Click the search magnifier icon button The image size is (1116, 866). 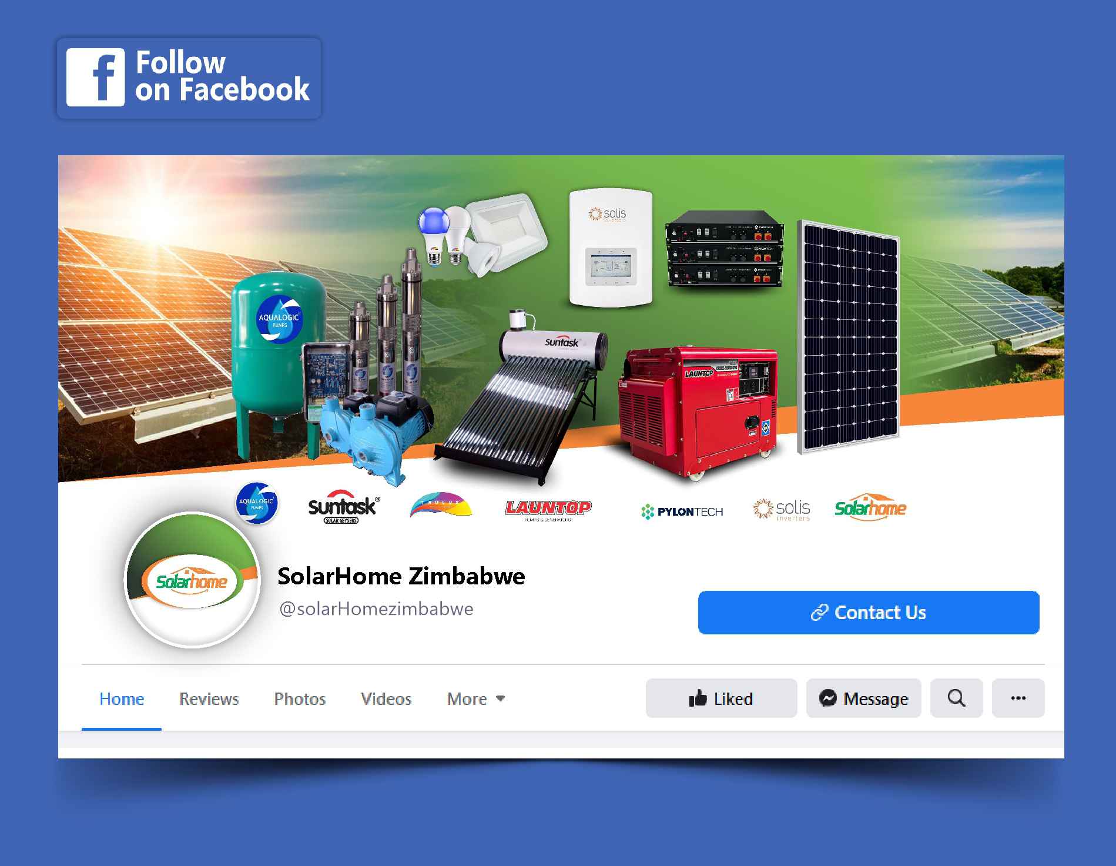pos(956,698)
